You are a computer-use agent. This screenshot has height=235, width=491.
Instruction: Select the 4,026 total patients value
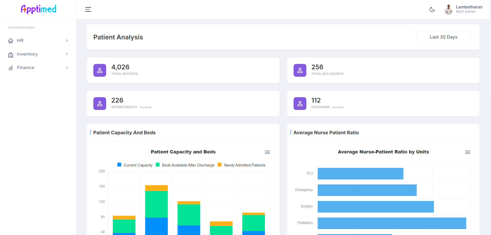120,67
